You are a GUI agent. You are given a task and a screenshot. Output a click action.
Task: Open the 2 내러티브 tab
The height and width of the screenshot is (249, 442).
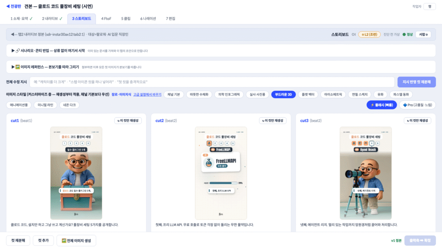click(x=52, y=19)
